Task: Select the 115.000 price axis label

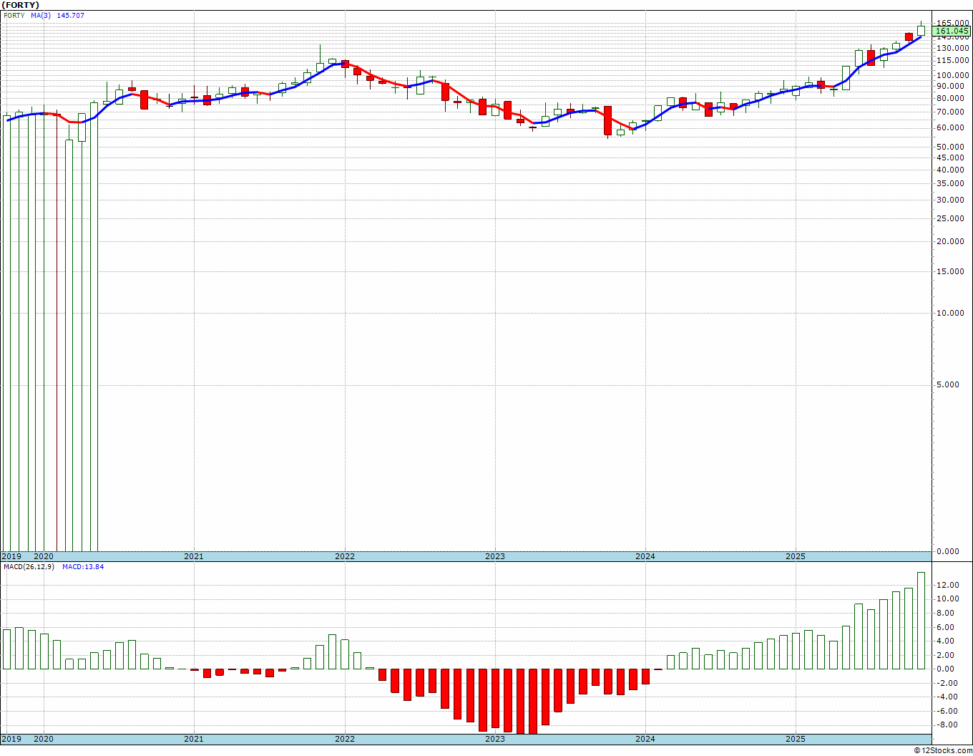Action: pyautogui.click(x=952, y=61)
